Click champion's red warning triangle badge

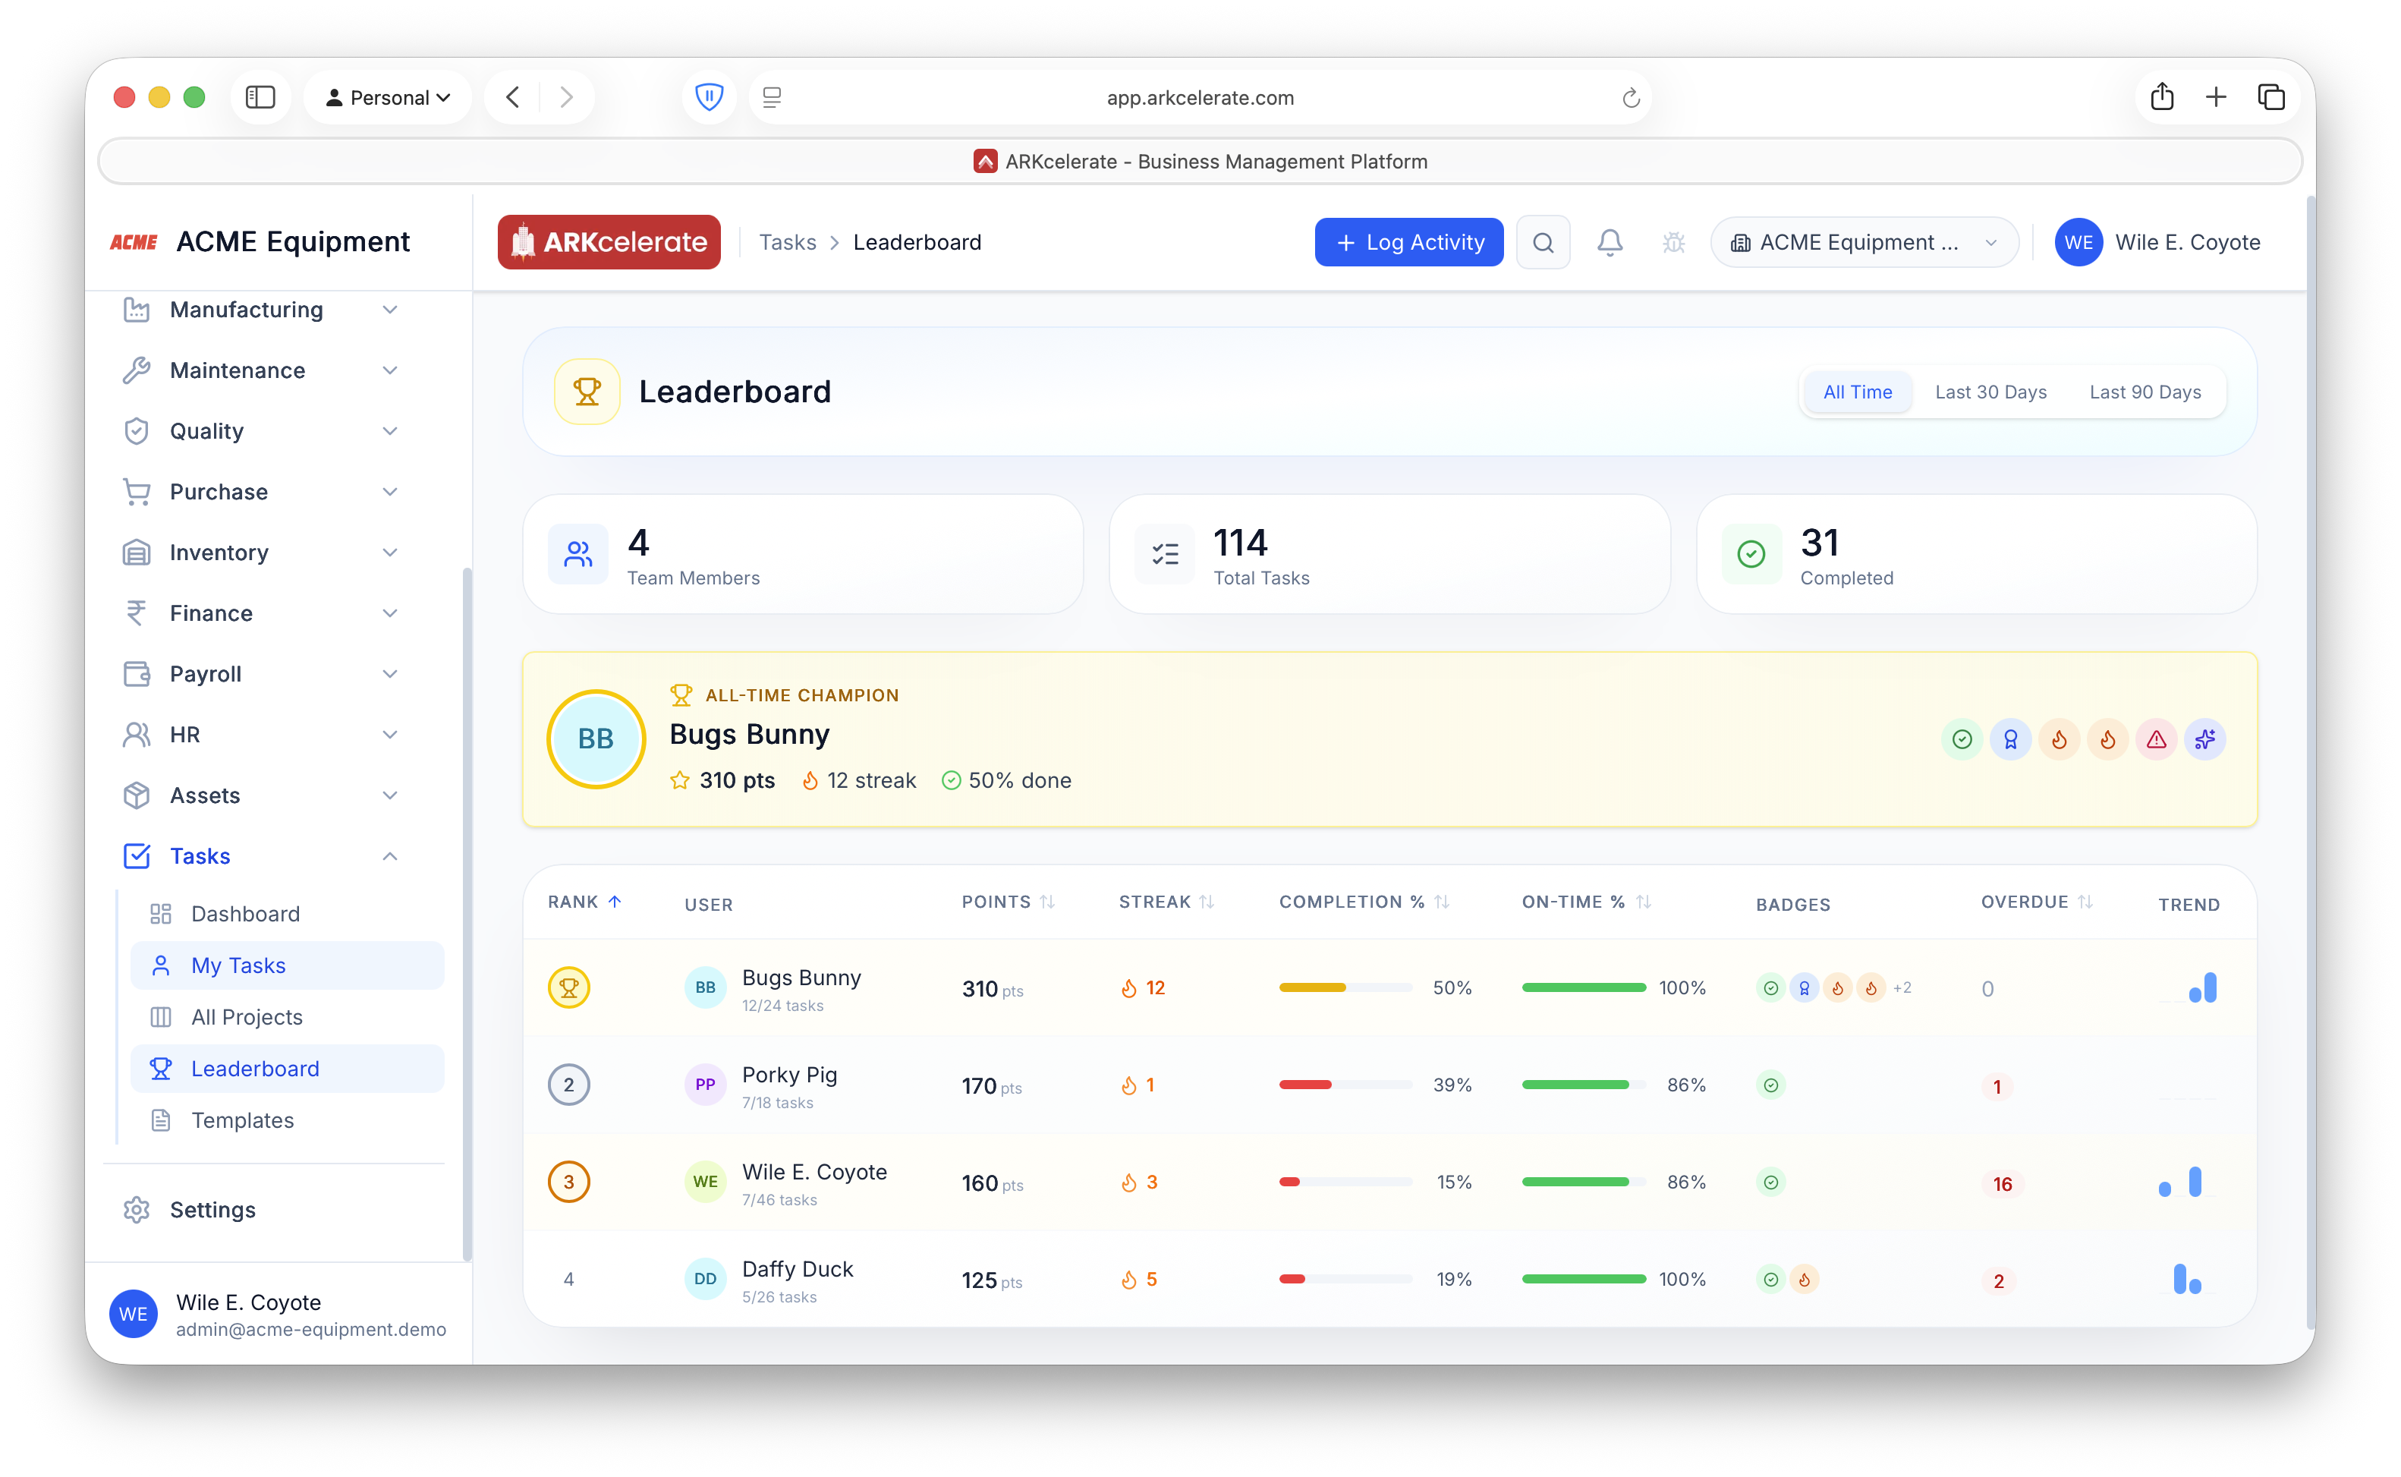pos(2156,739)
